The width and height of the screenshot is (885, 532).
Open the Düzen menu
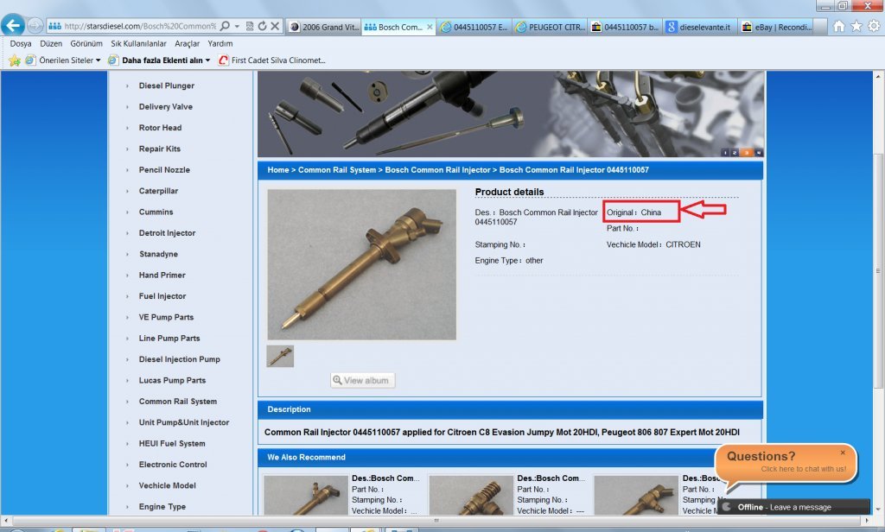click(x=51, y=43)
